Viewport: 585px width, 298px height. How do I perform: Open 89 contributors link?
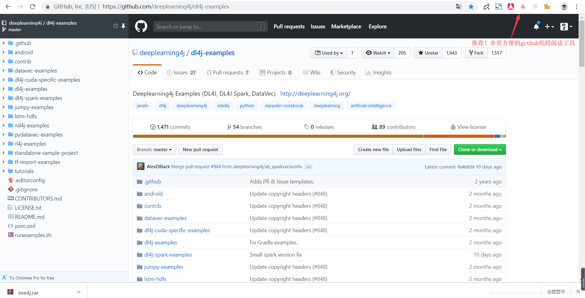coord(393,127)
